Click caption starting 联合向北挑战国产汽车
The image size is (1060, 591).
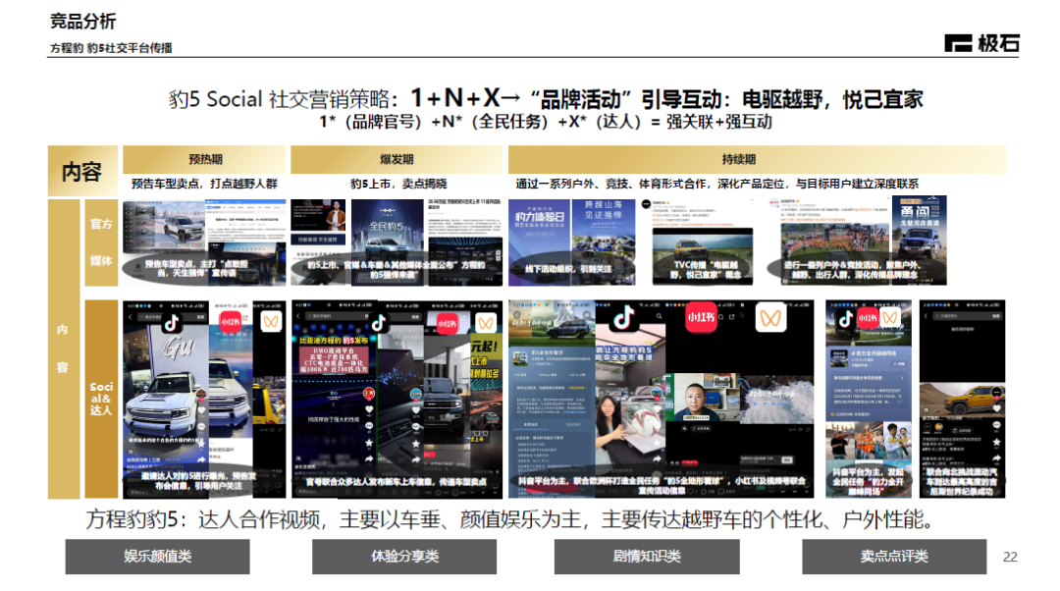[961, 481]
